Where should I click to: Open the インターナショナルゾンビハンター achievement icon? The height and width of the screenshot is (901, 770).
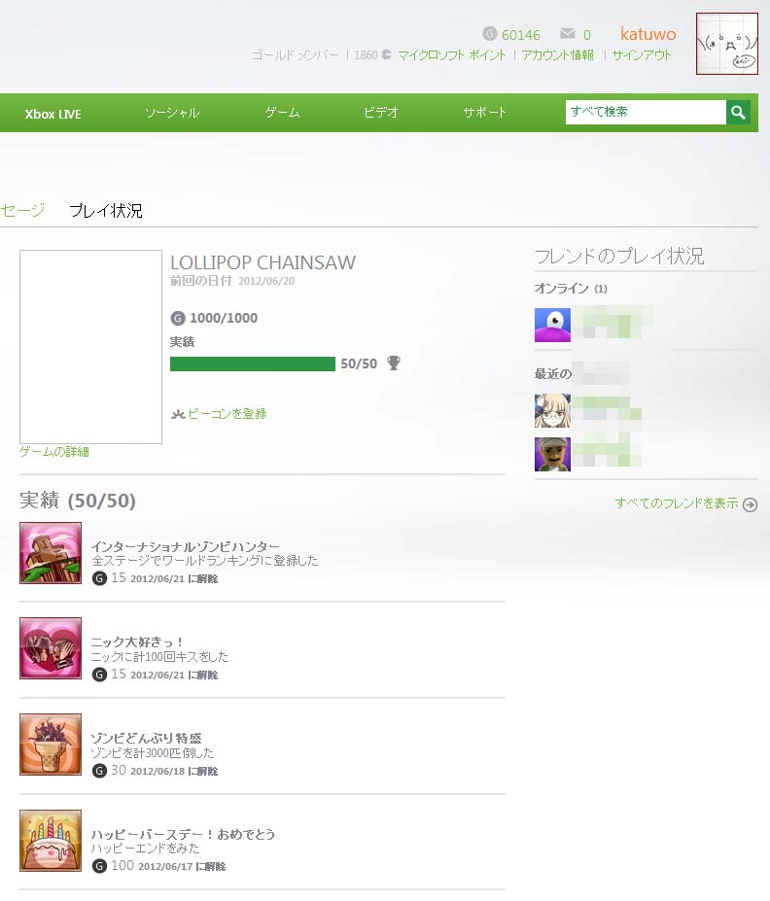[51, 553]
